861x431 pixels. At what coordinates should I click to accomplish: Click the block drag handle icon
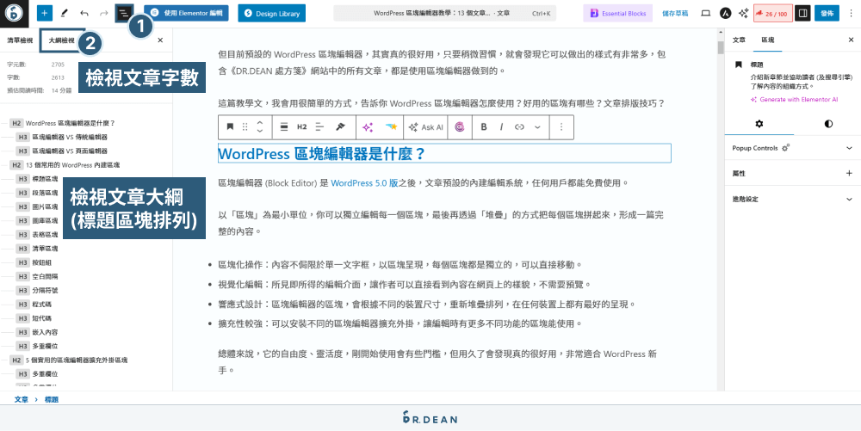[245, 126]
